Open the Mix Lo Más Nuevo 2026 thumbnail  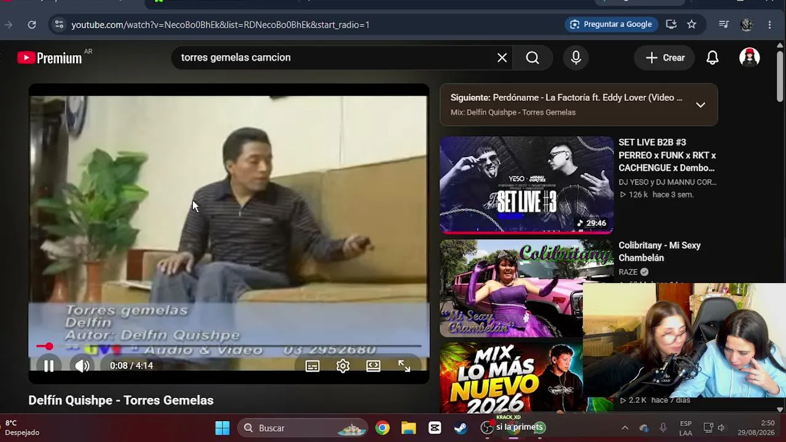click(x=511, y=378)
